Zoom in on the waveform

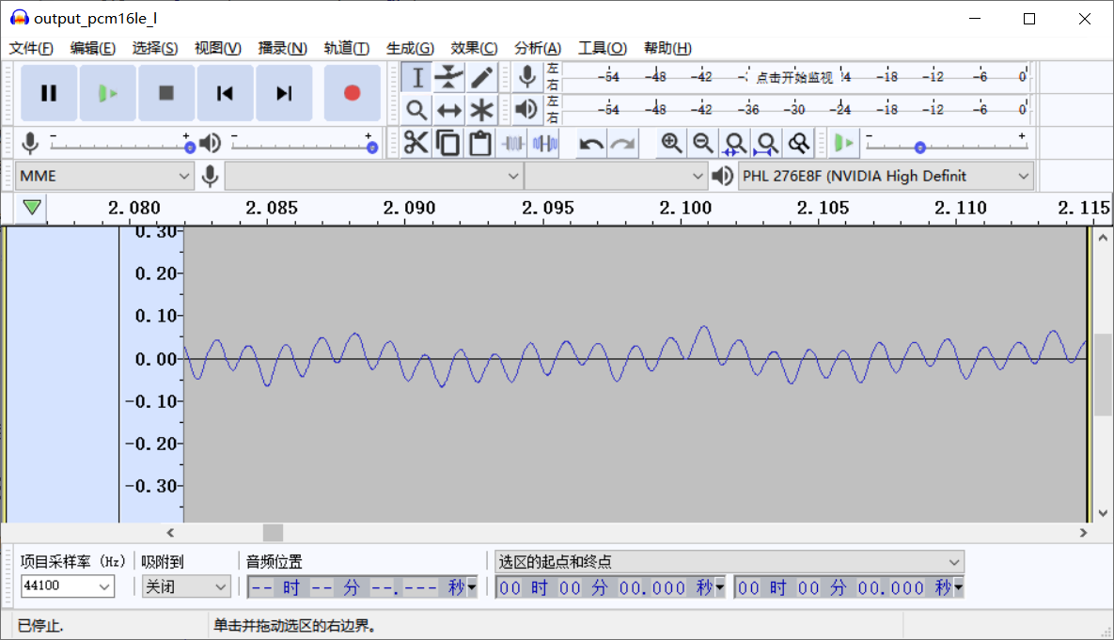point(671,144)
